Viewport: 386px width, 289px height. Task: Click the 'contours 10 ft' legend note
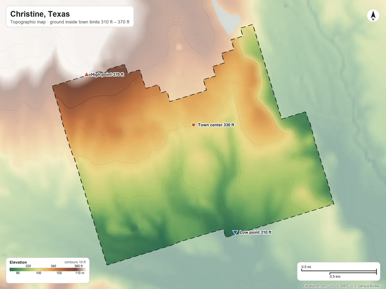[75, 262]
